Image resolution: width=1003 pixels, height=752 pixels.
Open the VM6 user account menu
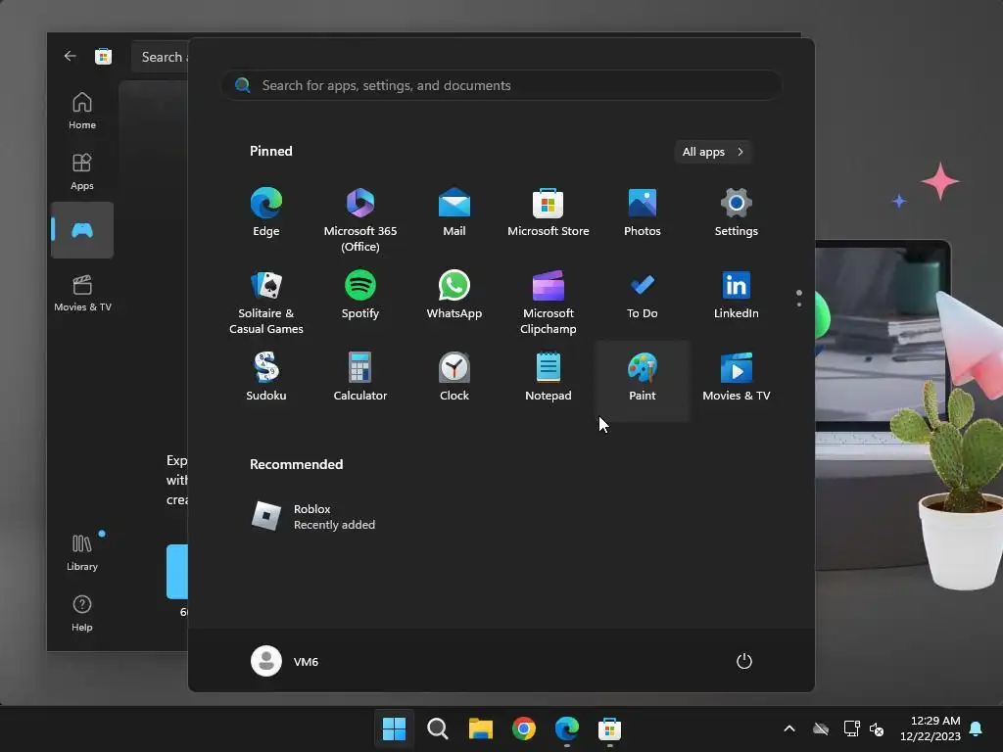[x=285, y=661]
